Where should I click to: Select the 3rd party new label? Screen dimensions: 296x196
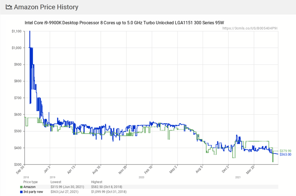[33, 191]
